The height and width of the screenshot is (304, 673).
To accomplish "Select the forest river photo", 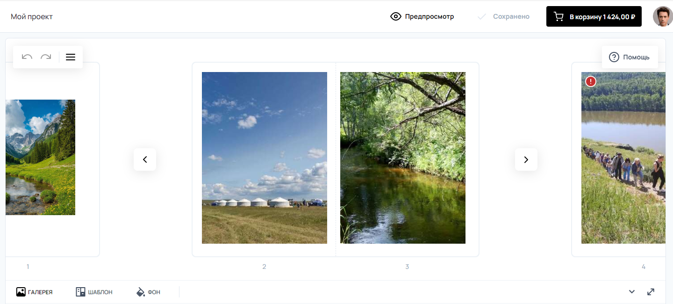I will [x=403, y=158].
